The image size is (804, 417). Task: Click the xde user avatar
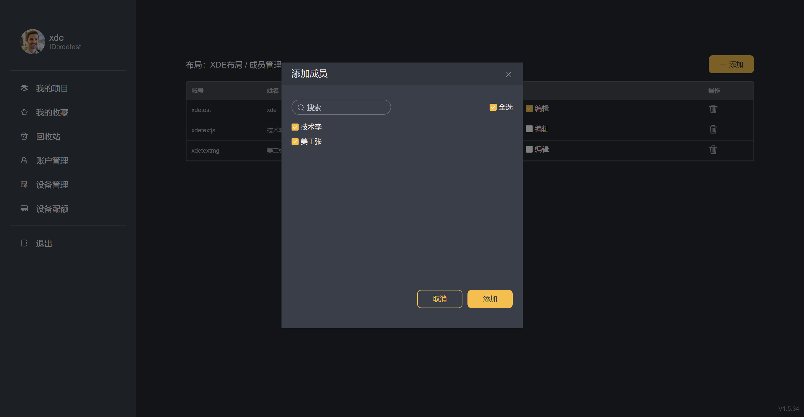point(32,42)
